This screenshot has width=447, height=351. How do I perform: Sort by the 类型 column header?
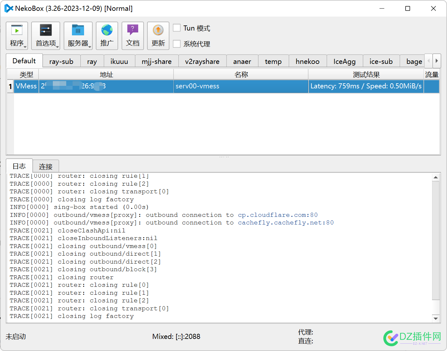pos(26,74)
